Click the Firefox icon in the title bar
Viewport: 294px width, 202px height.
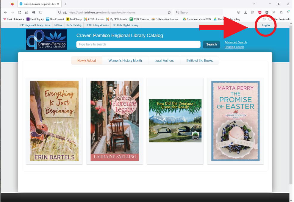pos(12,4)
